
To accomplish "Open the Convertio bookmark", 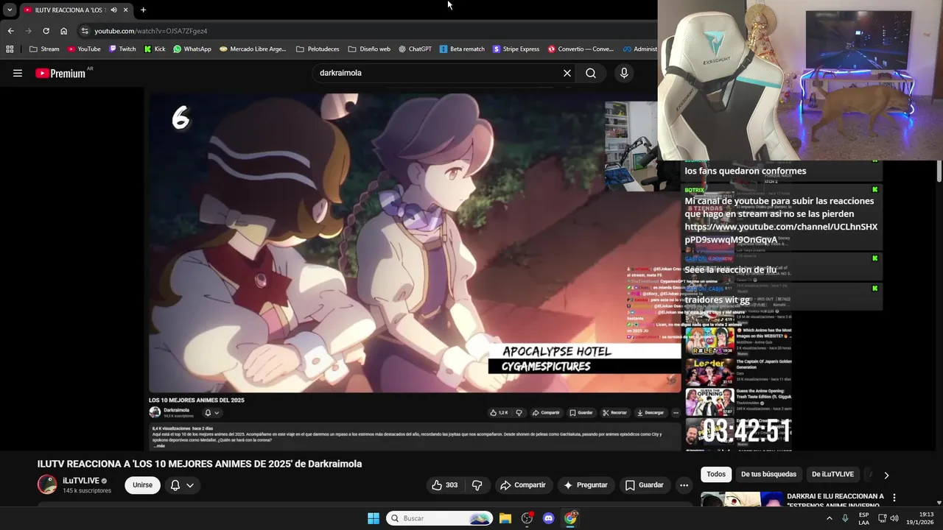I will pyautogui.click(x=581, y=49).
